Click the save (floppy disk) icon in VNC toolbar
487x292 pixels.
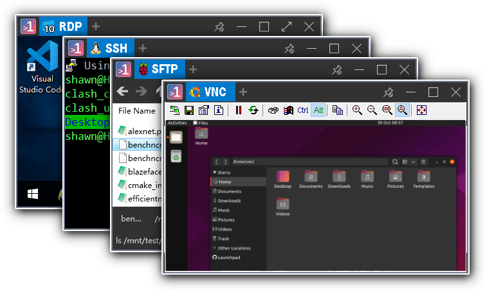[189, 110]
